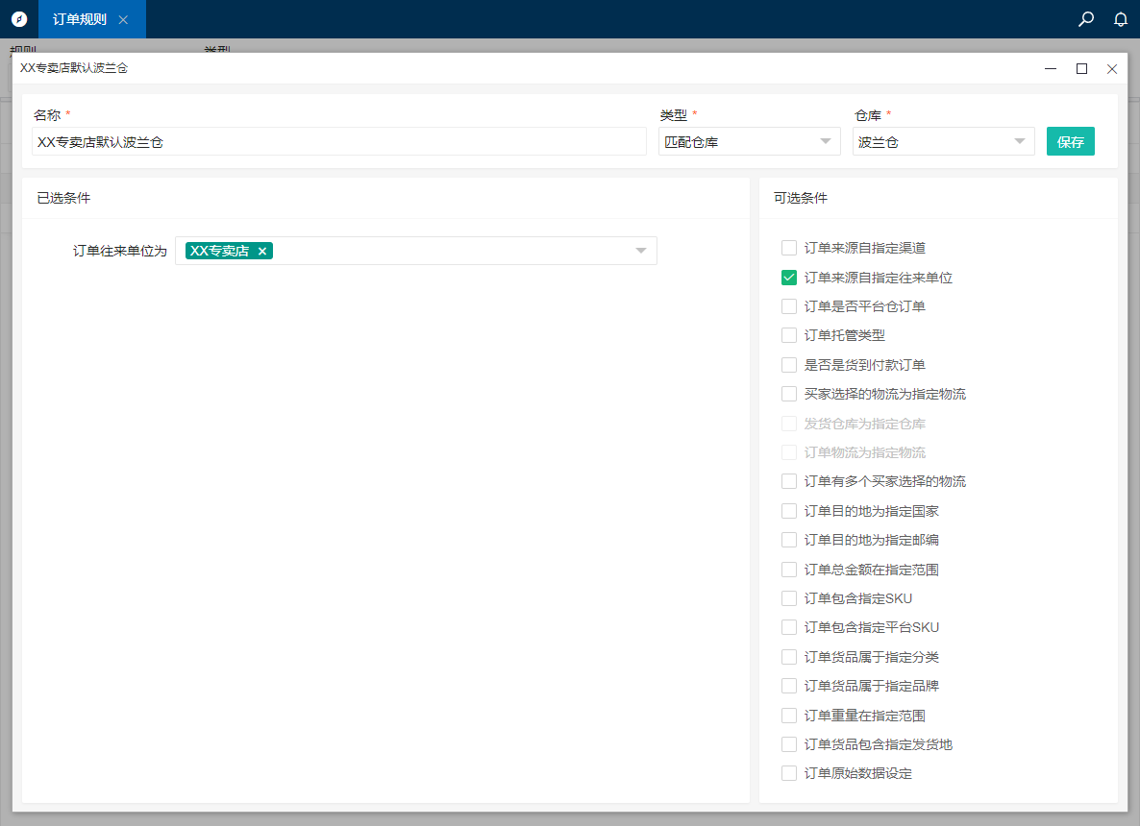Expand the 订单往来单位为 selection dropdown
The image size is (1140, 826).
tap(640, 252)
